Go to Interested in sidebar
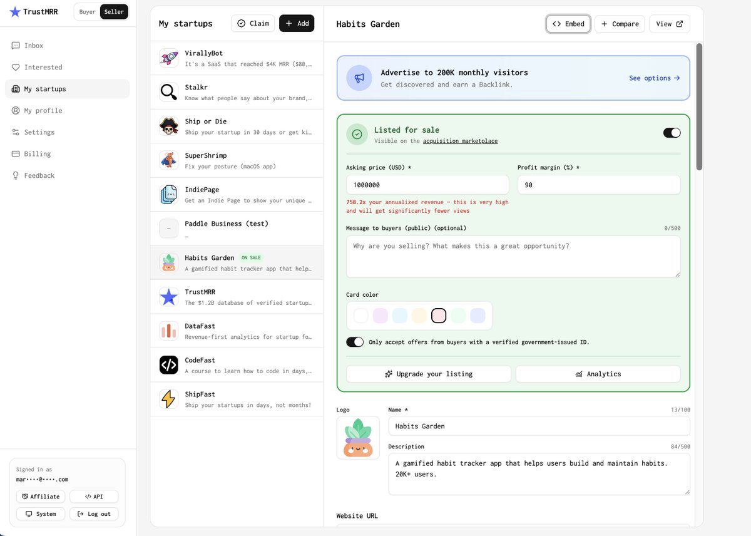Viewport: 751px width, 536px height. pyautogui.click(x=68, y=67)
